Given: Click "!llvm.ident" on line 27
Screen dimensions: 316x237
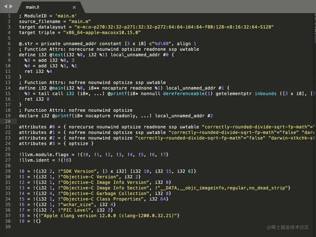Looking at the screenshot, I should 34,160.
